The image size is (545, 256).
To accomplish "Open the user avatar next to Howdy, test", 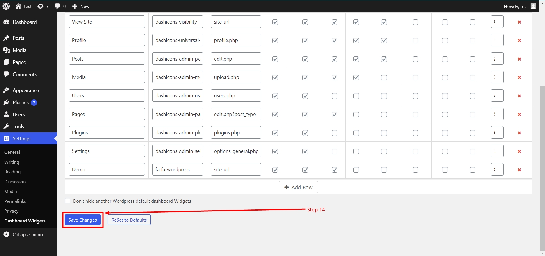I will pos(533,6).
